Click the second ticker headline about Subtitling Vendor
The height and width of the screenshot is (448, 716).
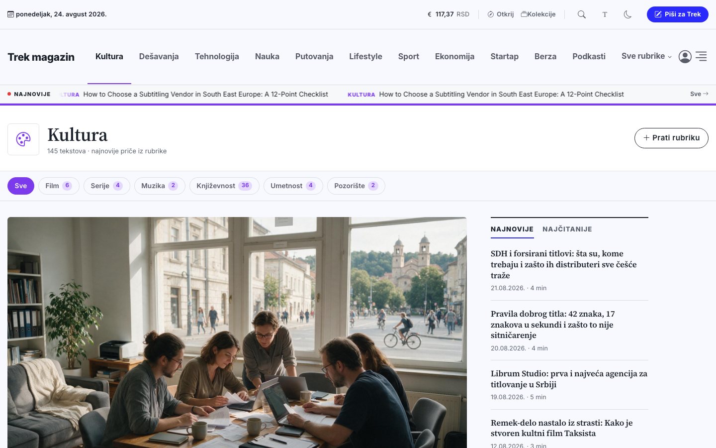[501, 94]
